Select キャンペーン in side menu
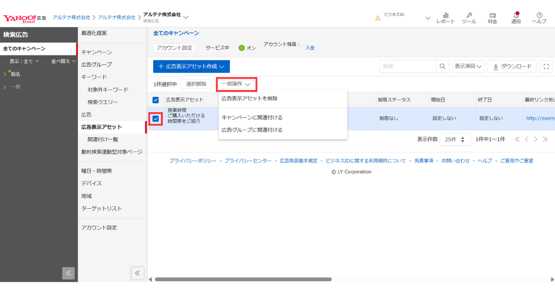 96,52
